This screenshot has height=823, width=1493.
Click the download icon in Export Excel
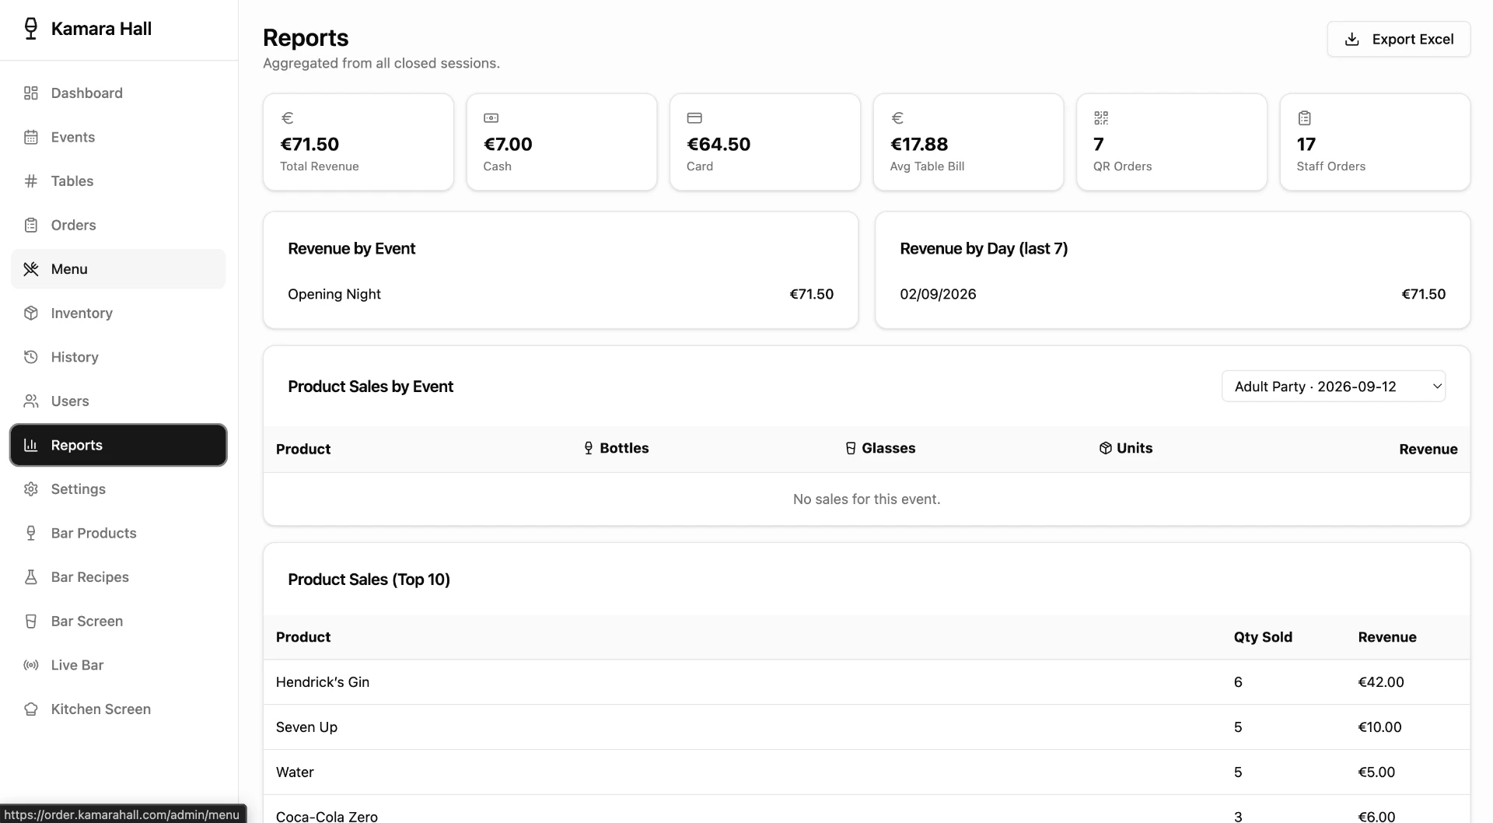(1352, 40)
